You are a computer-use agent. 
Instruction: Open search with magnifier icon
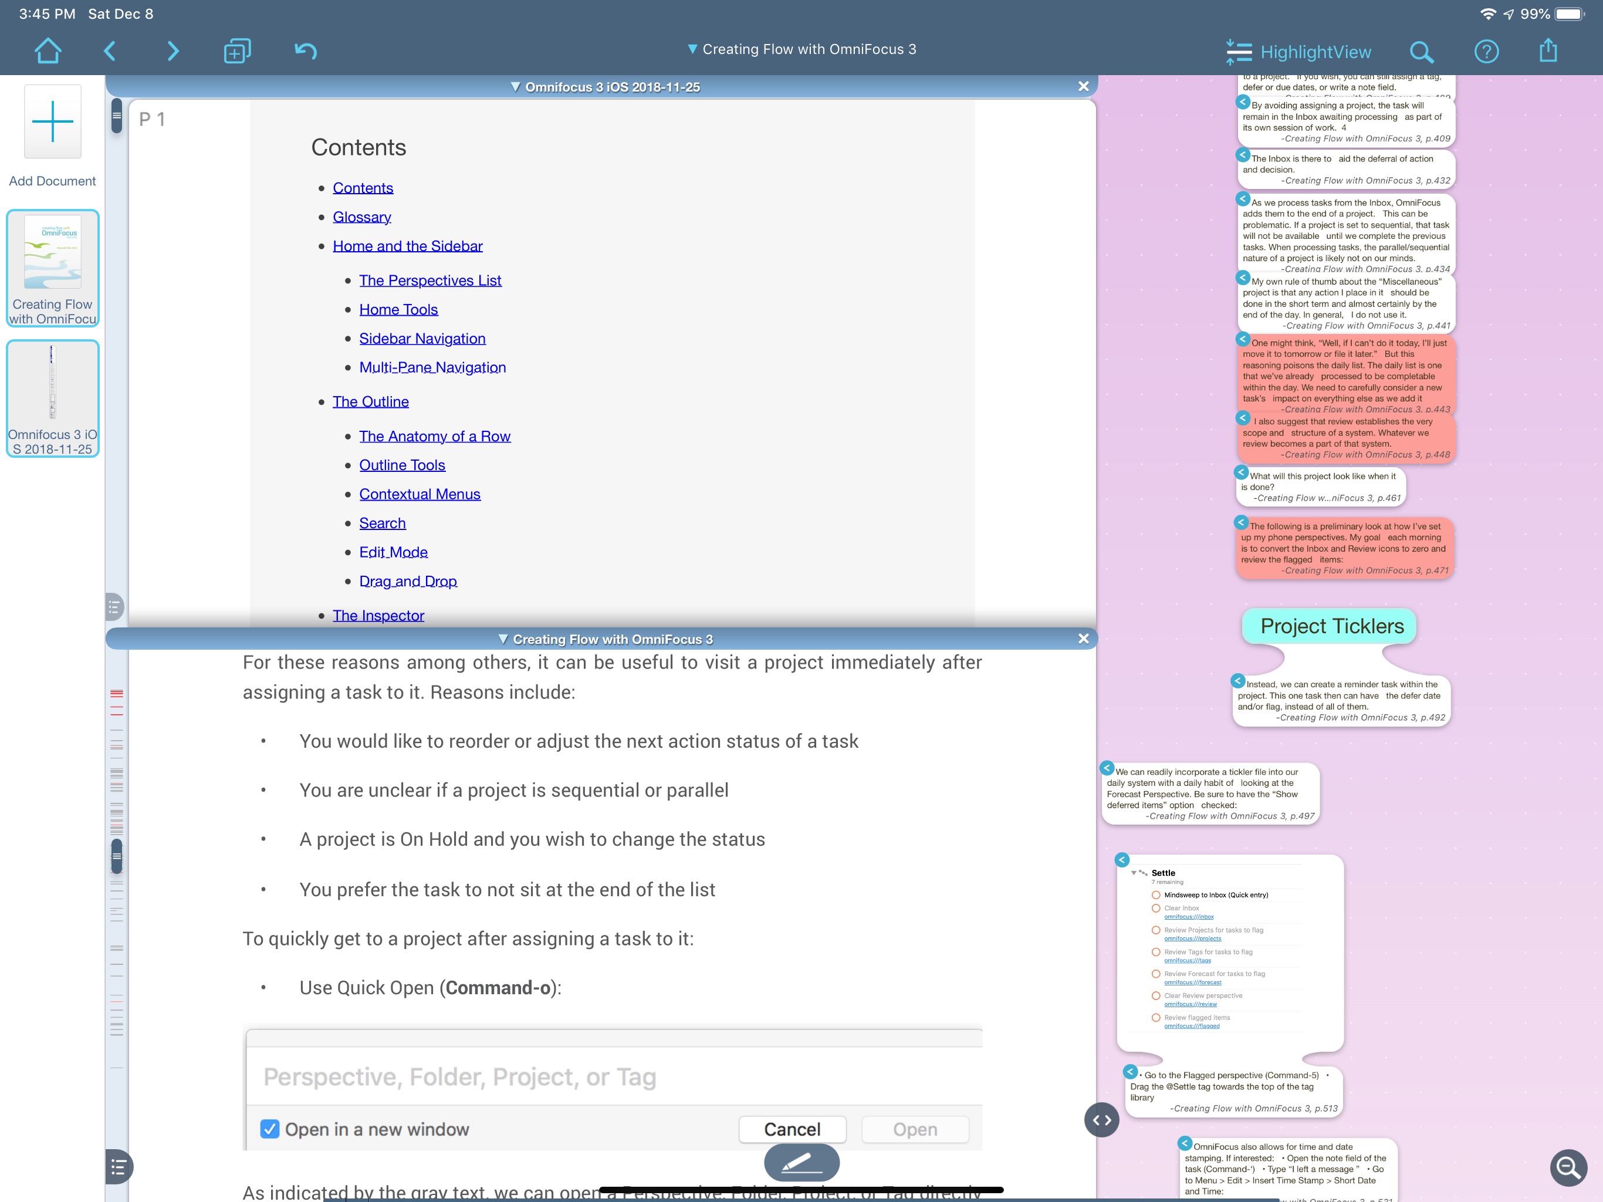pos(1421,52)
